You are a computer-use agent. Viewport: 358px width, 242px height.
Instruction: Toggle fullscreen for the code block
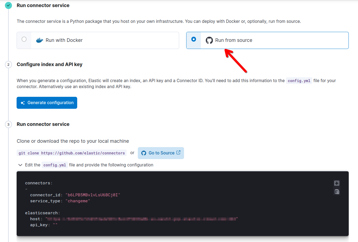click(x=337, y=183)
